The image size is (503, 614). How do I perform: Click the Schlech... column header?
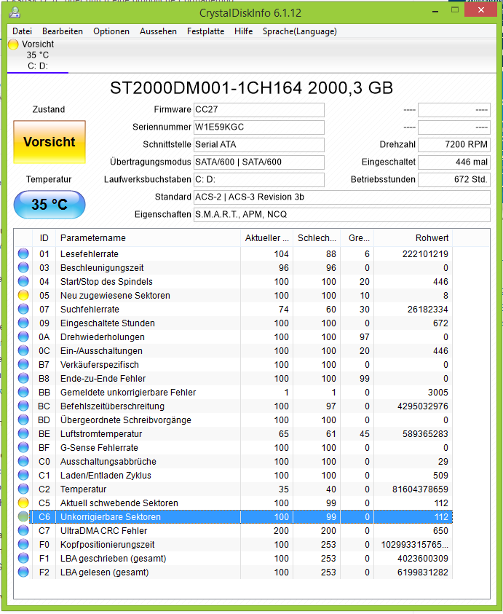click(317, 238)
